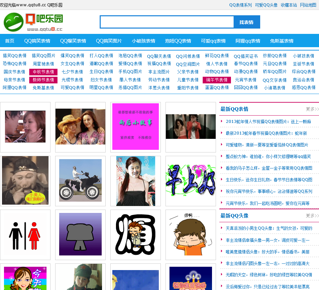Click the 收藏本站 link

click(x=289, y=5)
